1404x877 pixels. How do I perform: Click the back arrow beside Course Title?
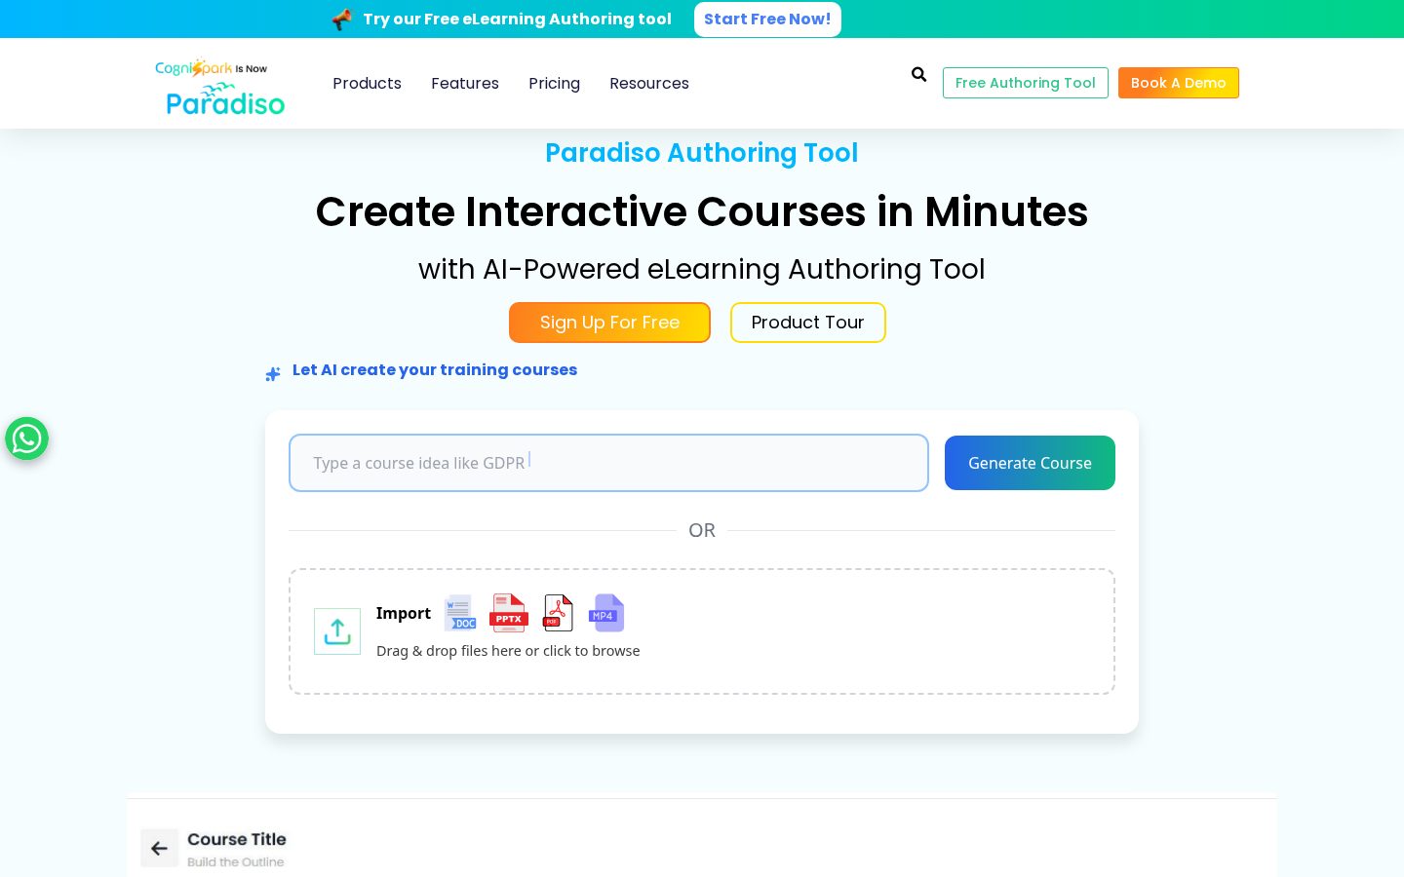160,849
